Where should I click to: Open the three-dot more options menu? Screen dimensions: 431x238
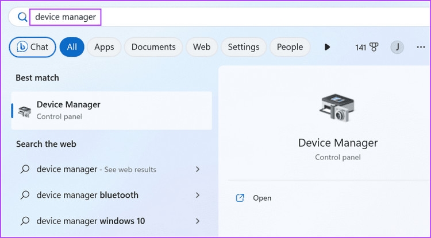(421, 47)
